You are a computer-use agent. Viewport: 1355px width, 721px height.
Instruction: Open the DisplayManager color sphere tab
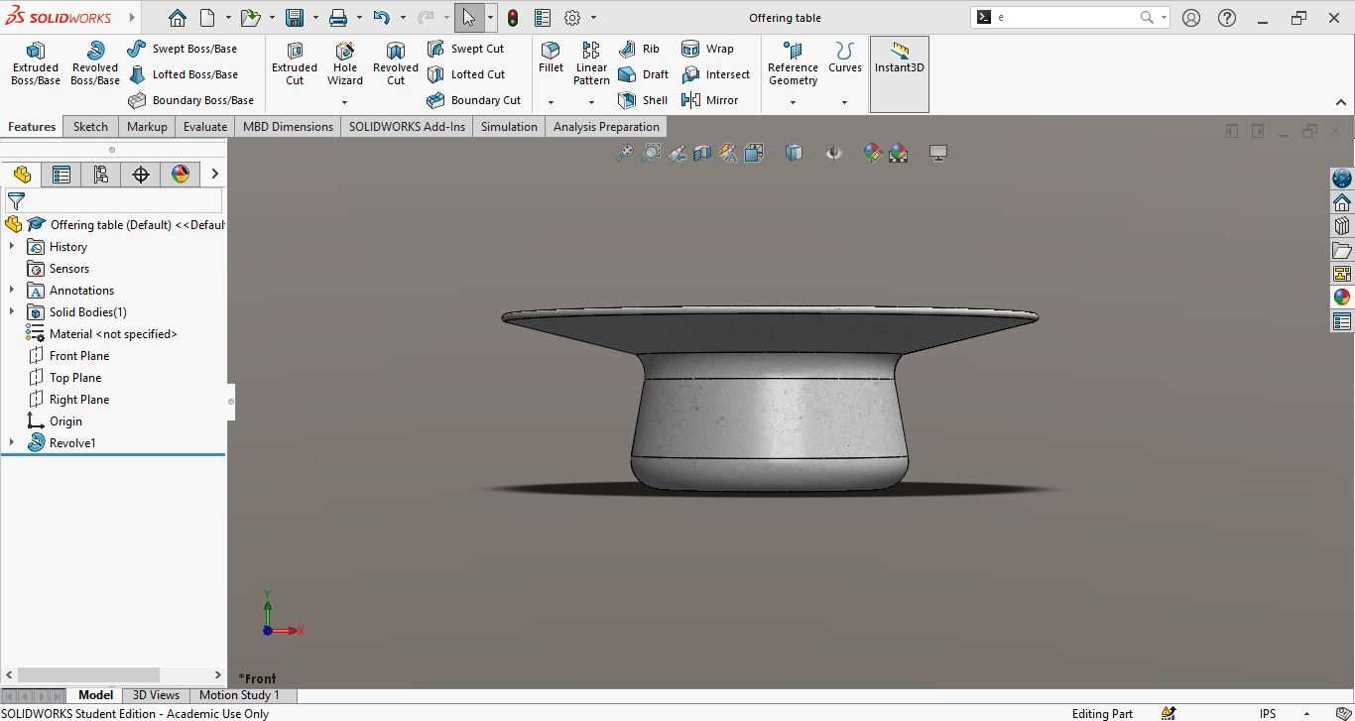click(x=181, y=175)
